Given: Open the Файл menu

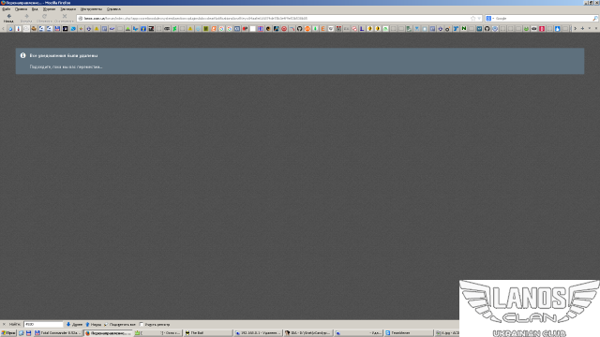Looking at the screenshot, I should click(7, 8).
